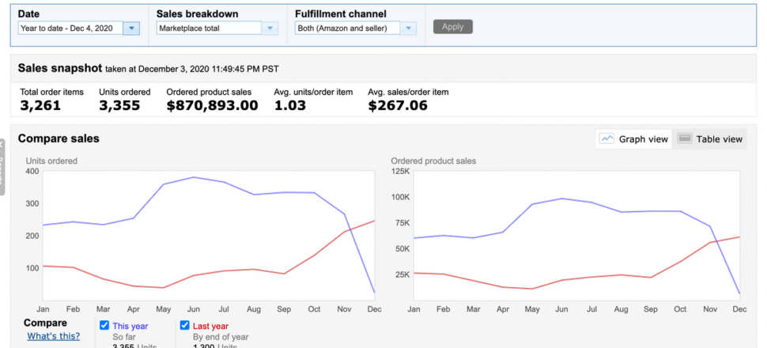The width and height of the screenshot is (767, 348).
Task: Open the 'Marketplace total' sales breakdown selector
Action: [209, 28]
